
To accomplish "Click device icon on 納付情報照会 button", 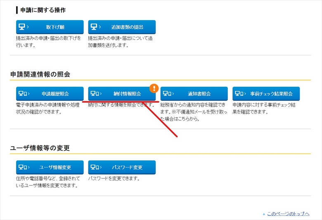I will click(x=95, y=94).
